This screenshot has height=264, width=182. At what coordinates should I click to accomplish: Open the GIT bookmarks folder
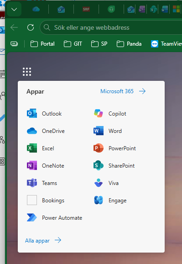73,44
